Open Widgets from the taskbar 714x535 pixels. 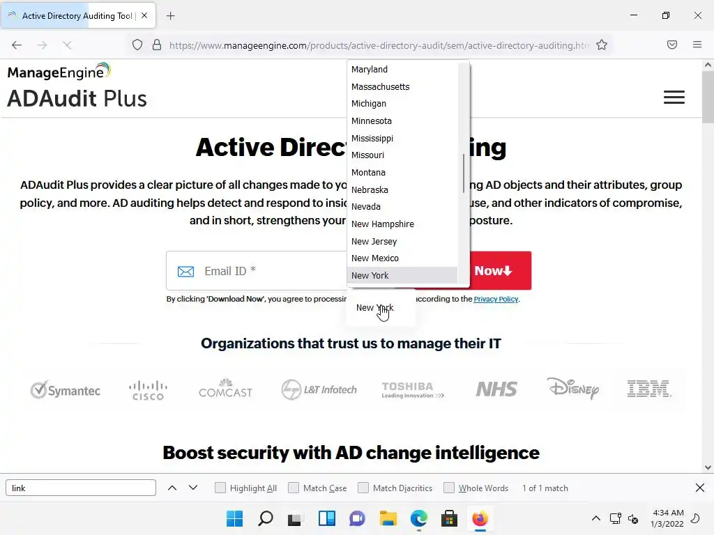tap(326, 518)
